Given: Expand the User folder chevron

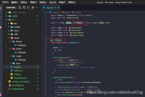Looking at the screenshot, I should pos(11,63).
